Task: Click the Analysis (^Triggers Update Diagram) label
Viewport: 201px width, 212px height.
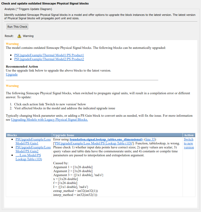Action: (x=28, y=9)
